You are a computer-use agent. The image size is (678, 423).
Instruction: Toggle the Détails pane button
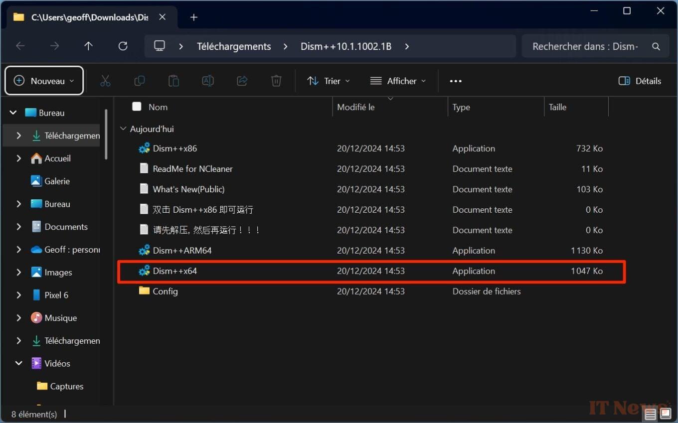click(640, 81)
